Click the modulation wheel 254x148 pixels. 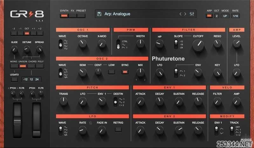[37, 120]
